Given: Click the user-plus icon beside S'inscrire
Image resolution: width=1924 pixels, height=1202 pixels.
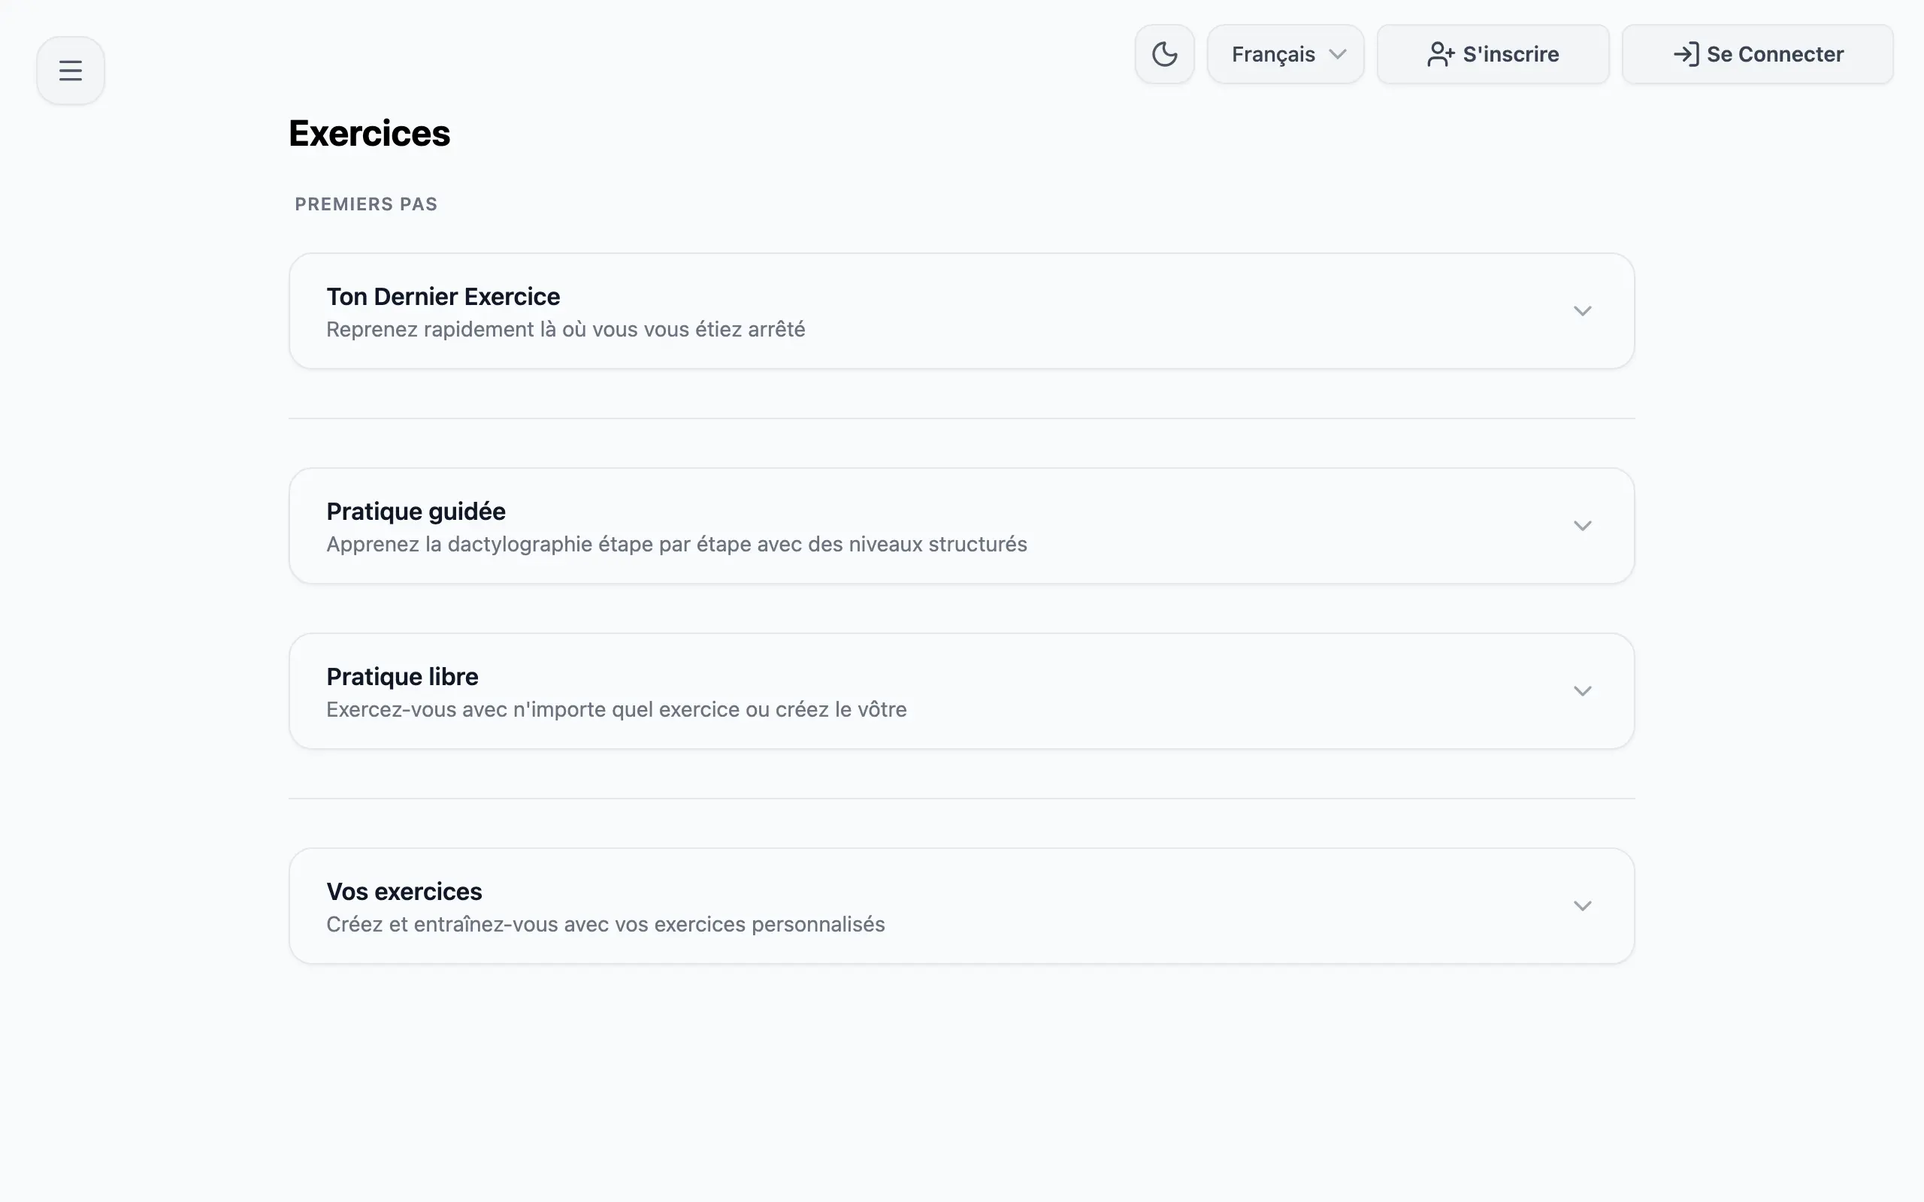Looking at the screenshot, I should pyautogui.click(x=1438, y=54).
